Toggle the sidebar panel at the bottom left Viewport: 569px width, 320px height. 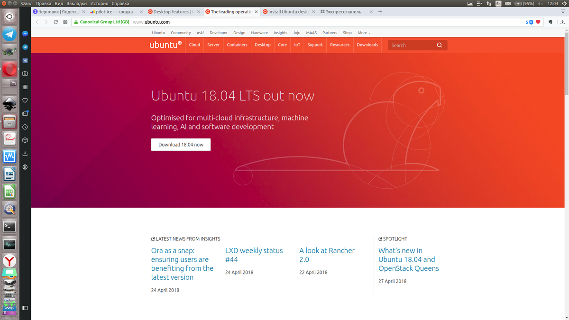(x=25, y=308)
